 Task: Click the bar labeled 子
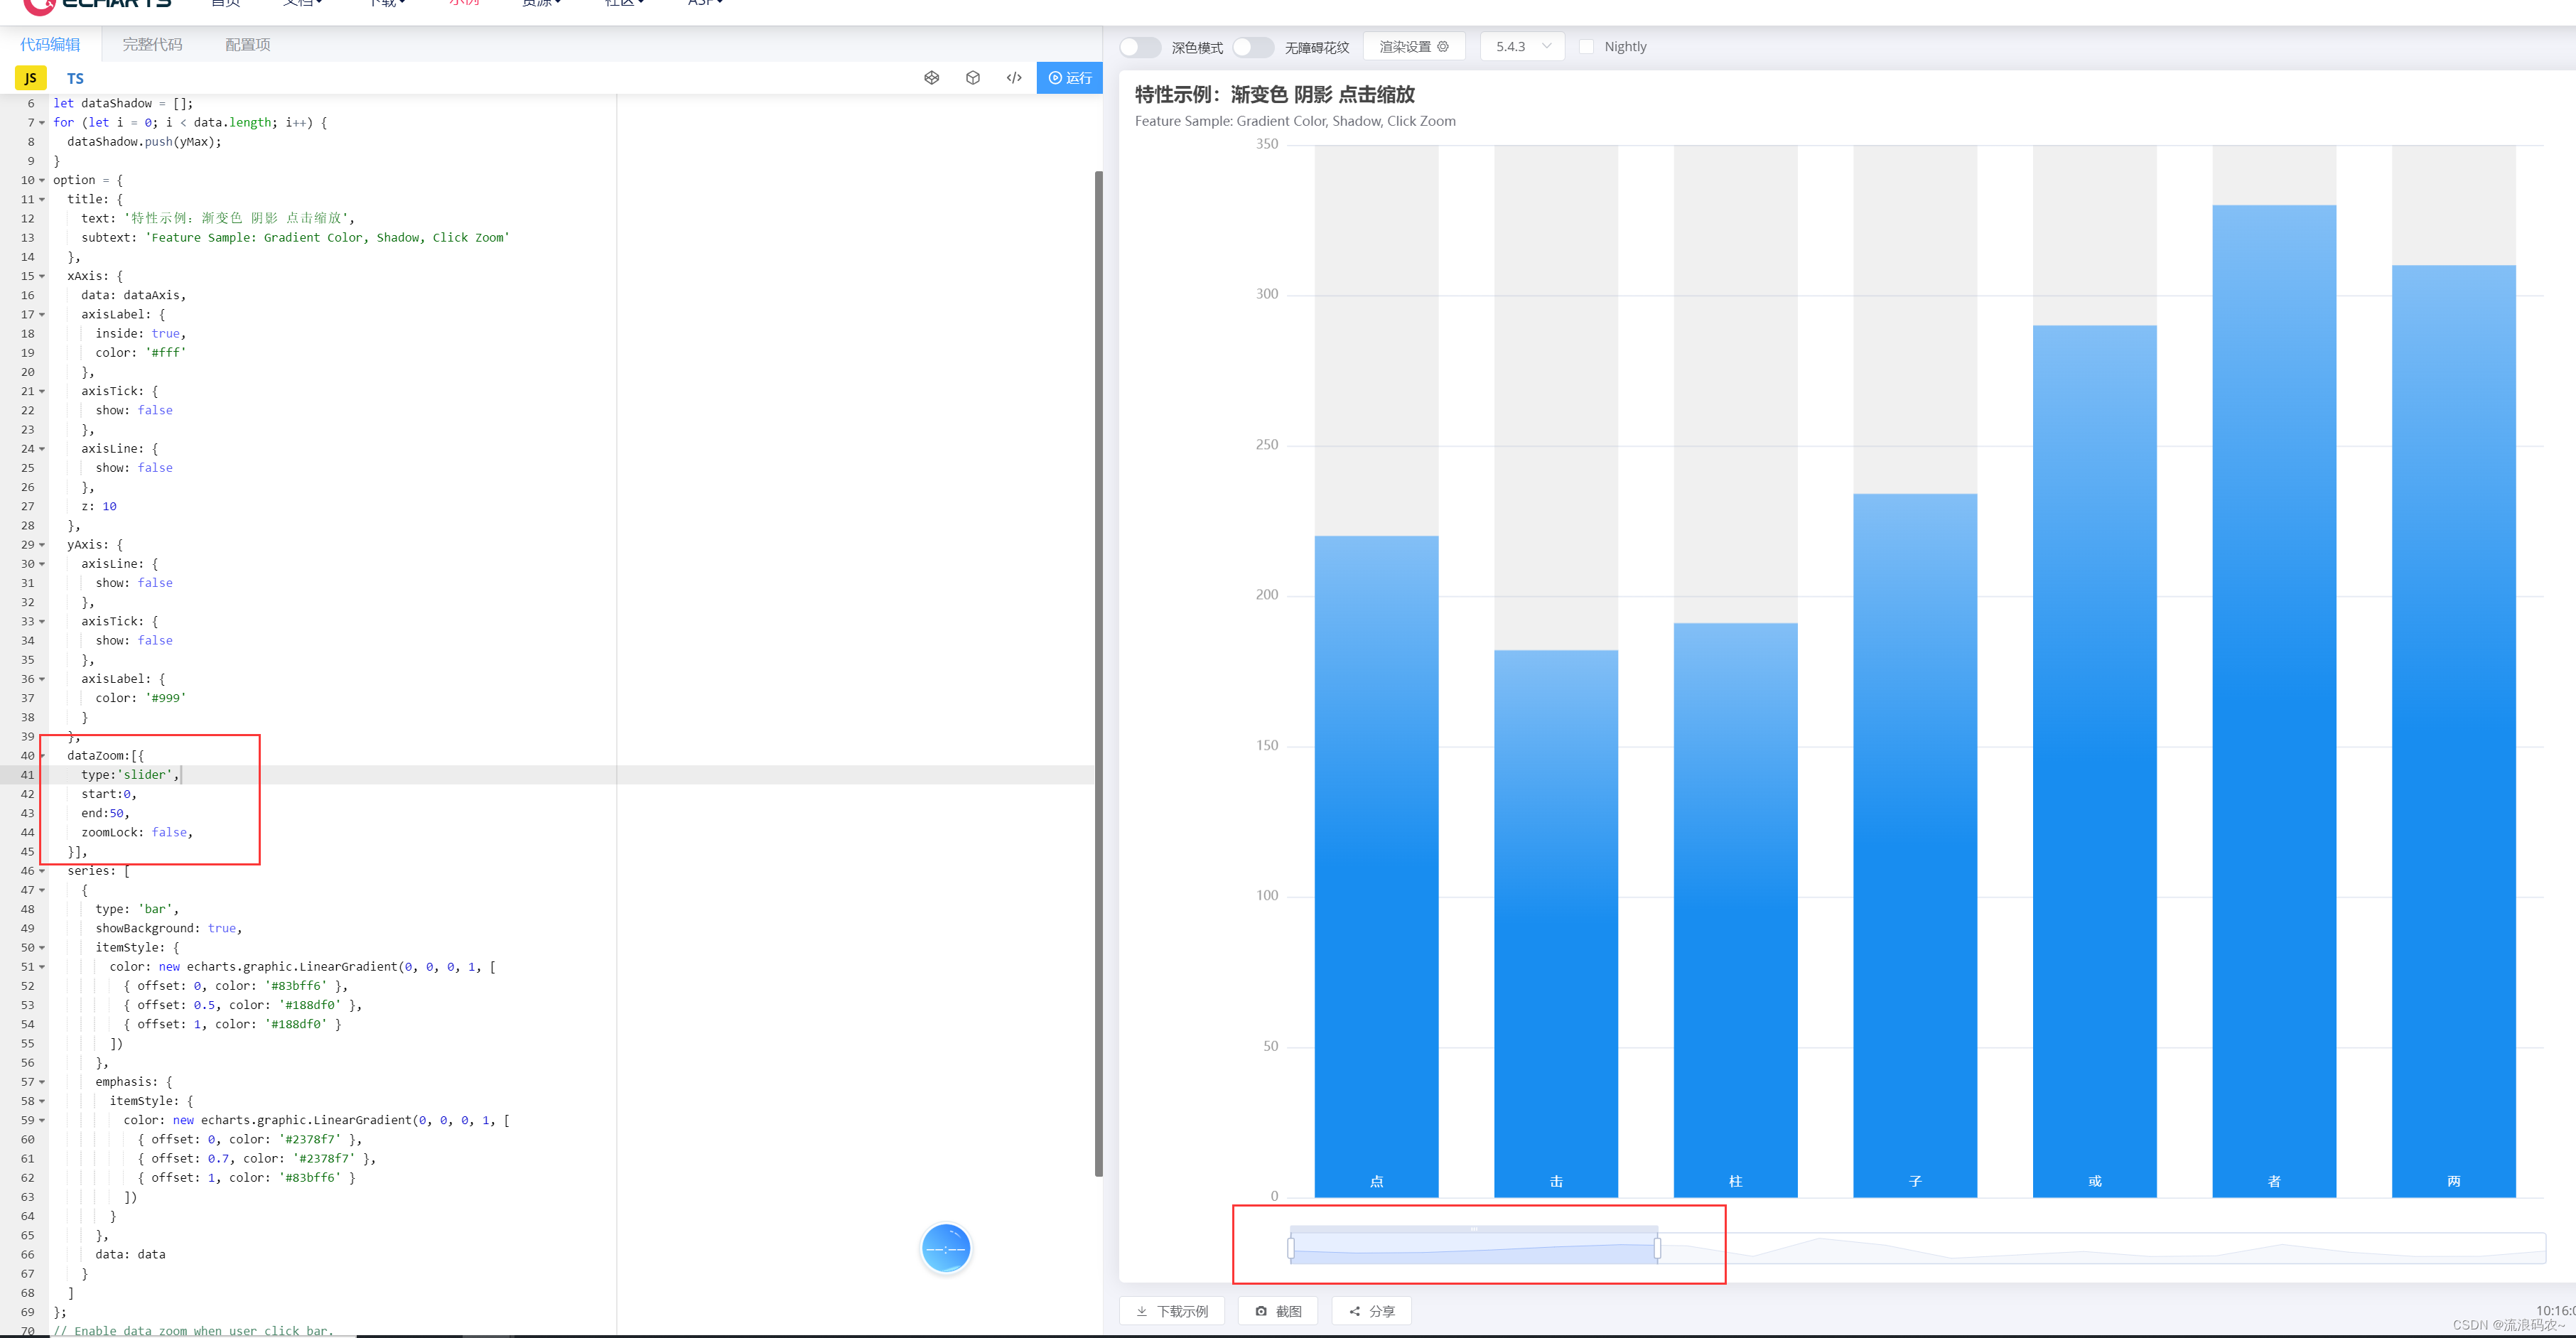point(1915,845)
